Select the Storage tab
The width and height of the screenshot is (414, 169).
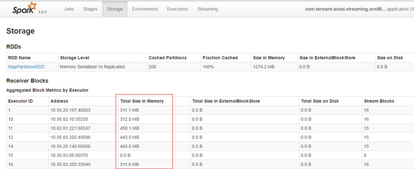[x=115, y=9]
